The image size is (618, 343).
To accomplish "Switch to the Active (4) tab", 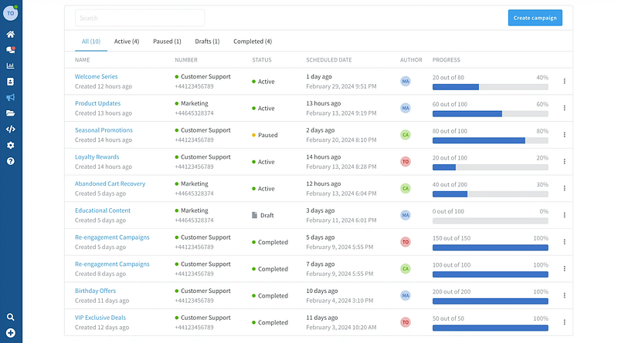I will (x=127, y=41).
